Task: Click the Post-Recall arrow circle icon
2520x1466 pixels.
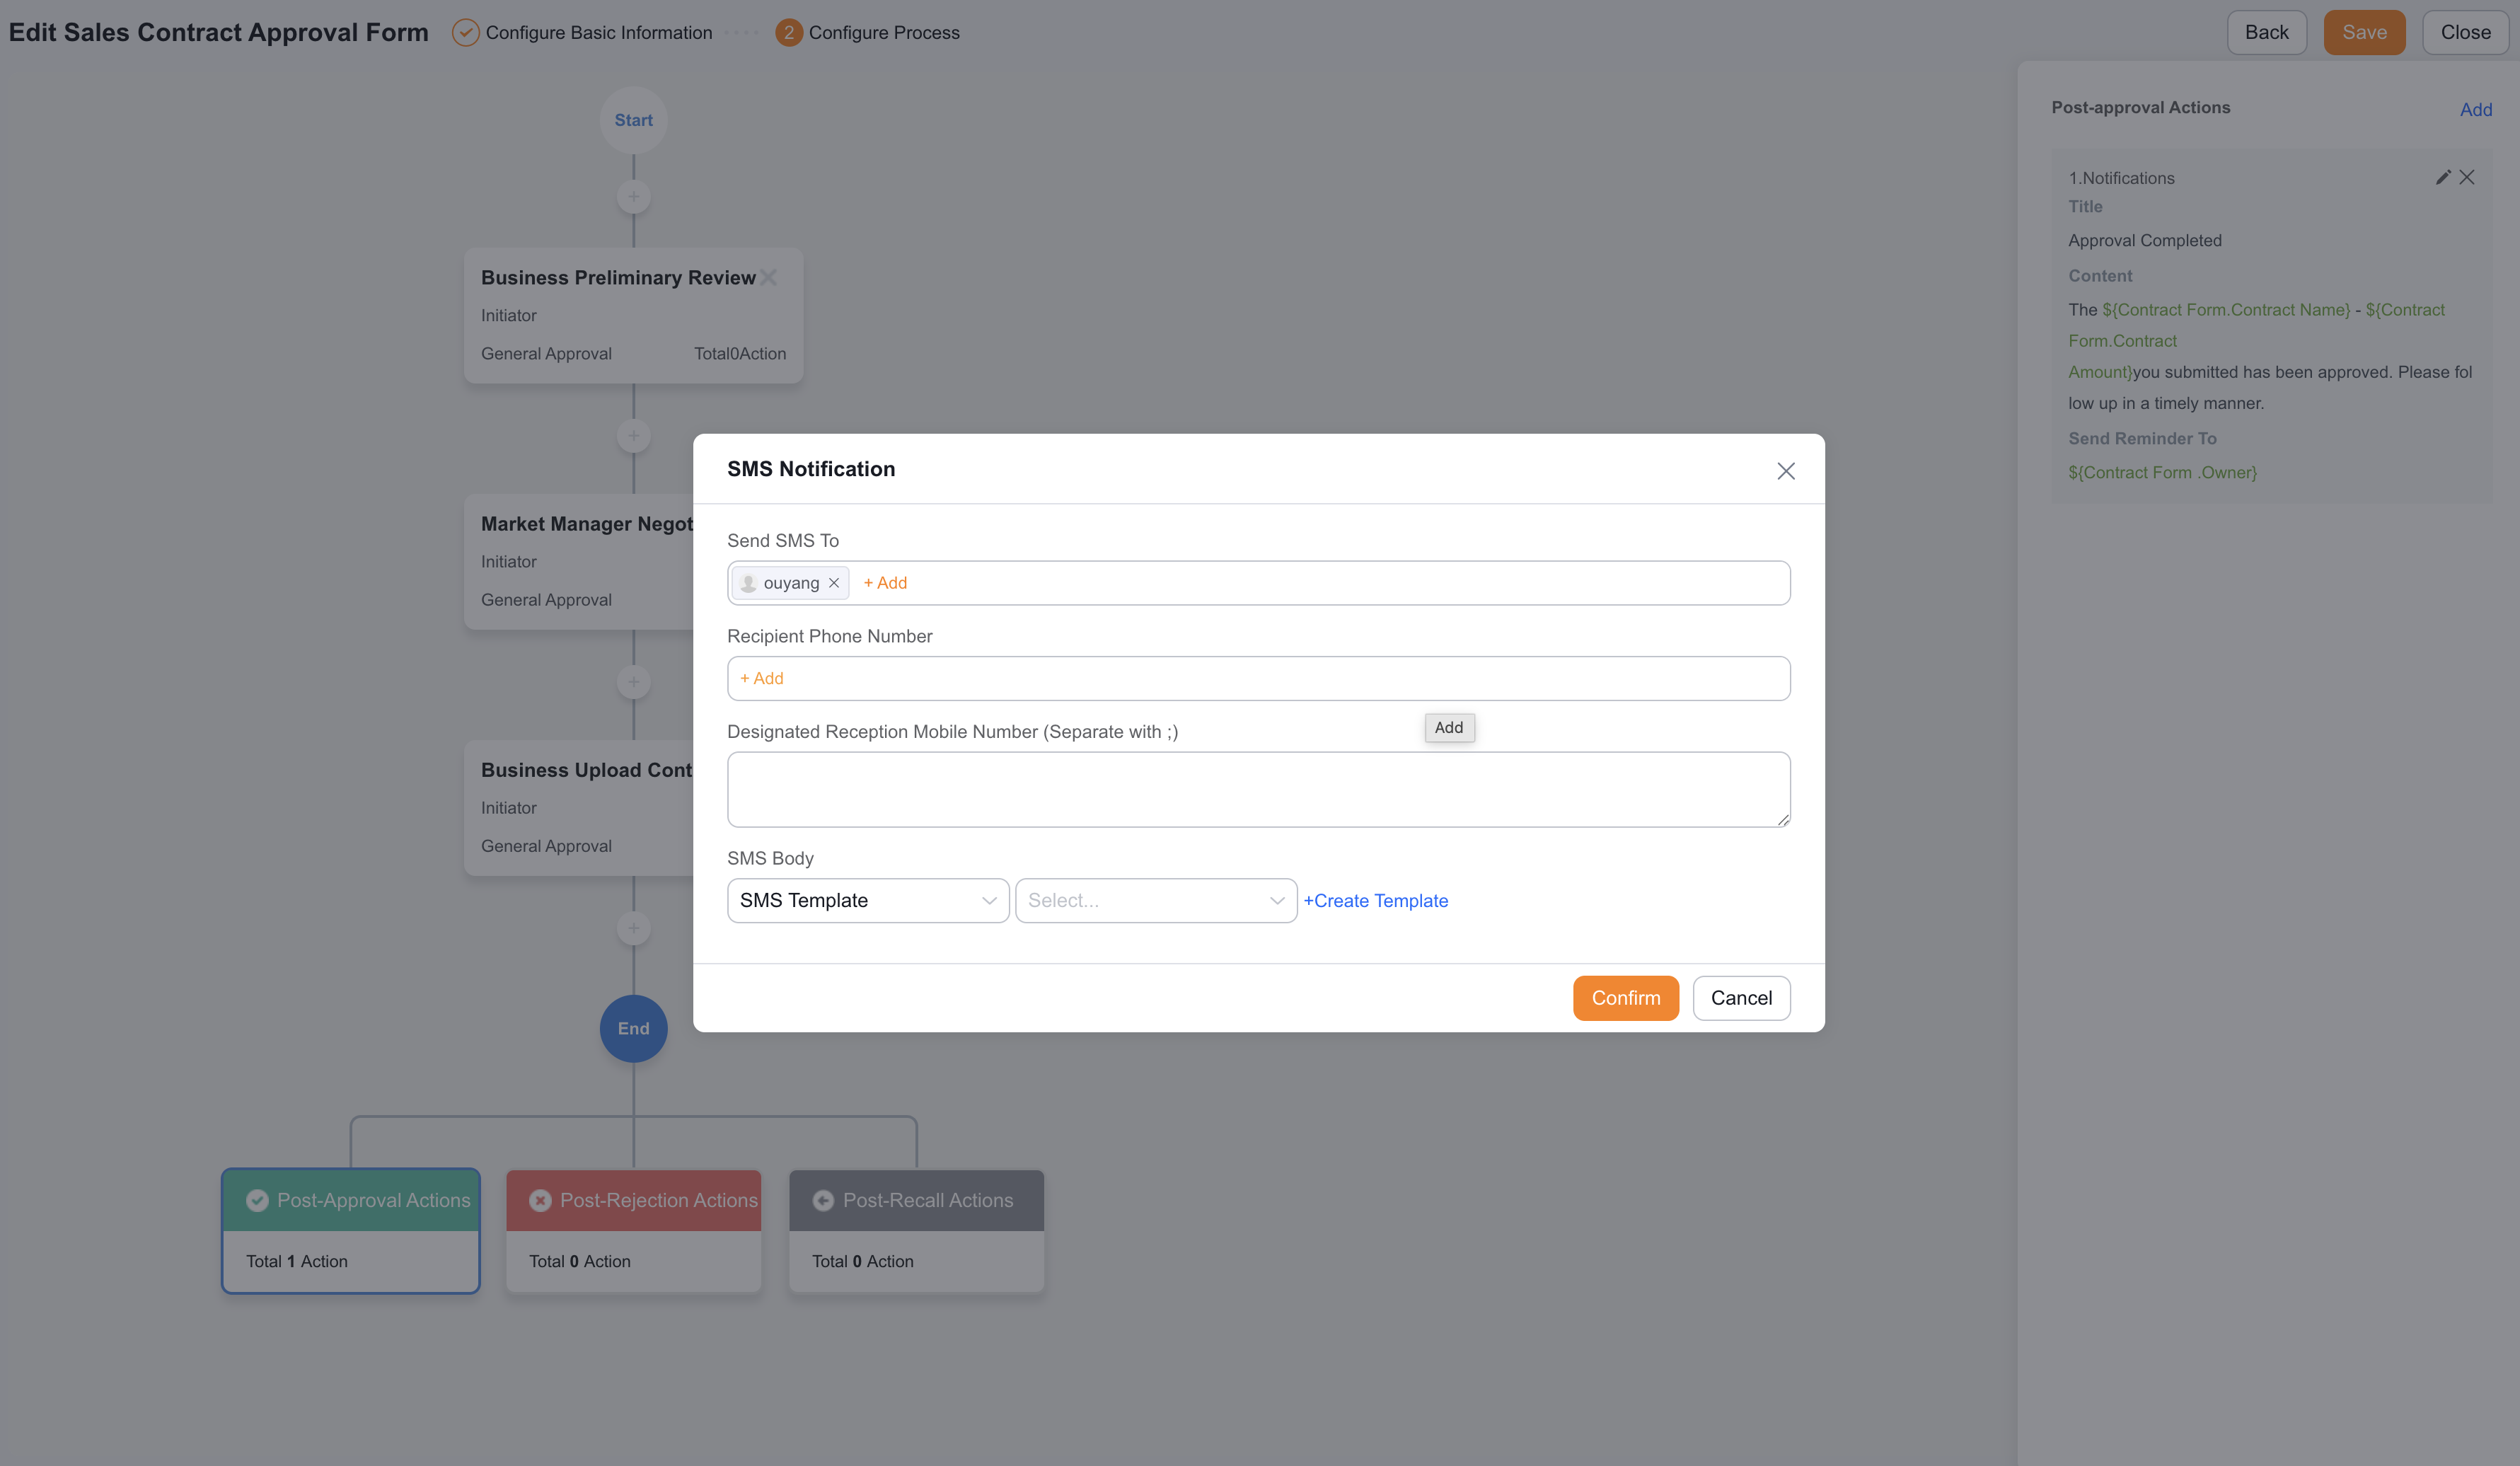Action: [x=823, y=1200]
